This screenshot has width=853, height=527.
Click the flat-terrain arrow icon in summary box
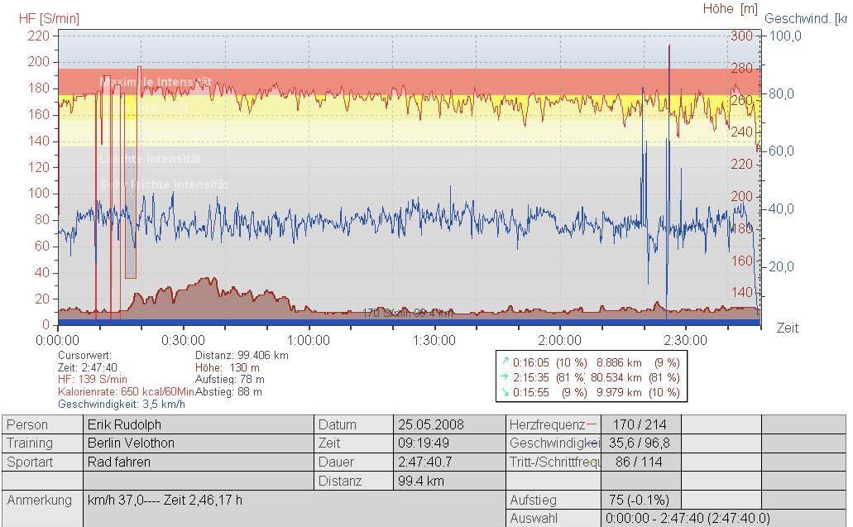click(505, 377)
